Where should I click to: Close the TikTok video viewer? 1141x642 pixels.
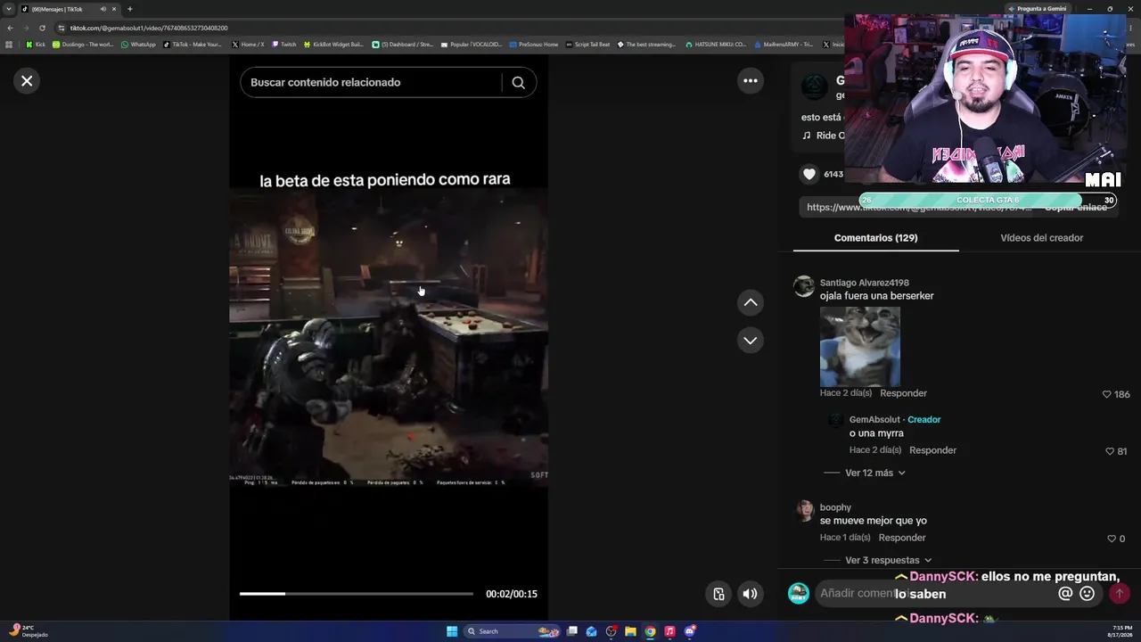(x=27, y=81)
